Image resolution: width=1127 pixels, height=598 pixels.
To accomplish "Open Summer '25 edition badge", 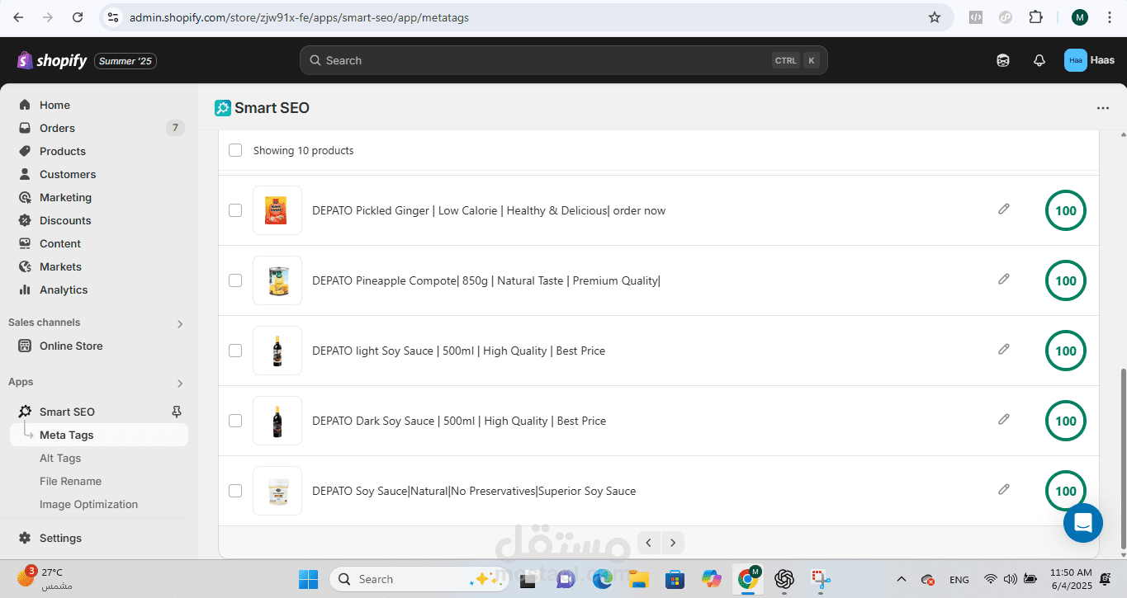I will [126, 61].
